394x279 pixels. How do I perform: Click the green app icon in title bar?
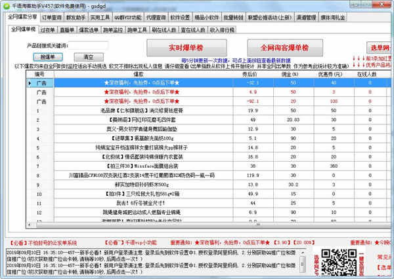7,6
